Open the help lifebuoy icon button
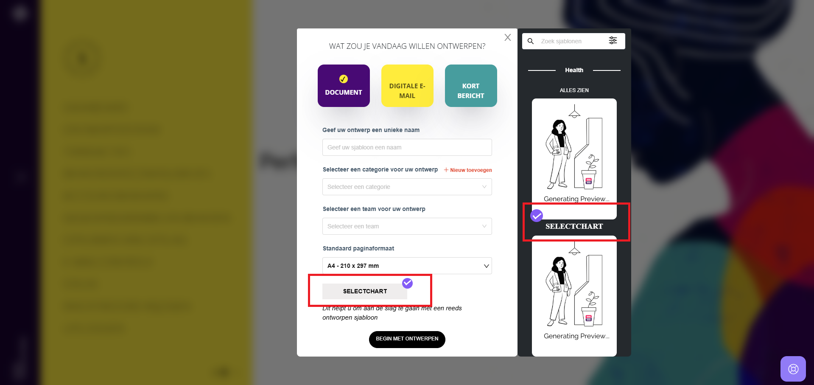The height and width of the screenshot is (385, 814). point(793,369)
